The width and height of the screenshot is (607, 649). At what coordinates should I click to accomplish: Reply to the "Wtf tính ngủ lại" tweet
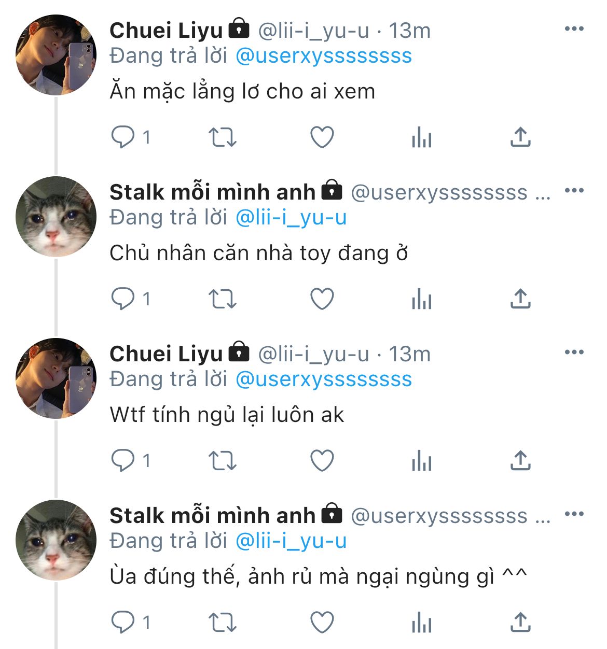coord(123,460)
